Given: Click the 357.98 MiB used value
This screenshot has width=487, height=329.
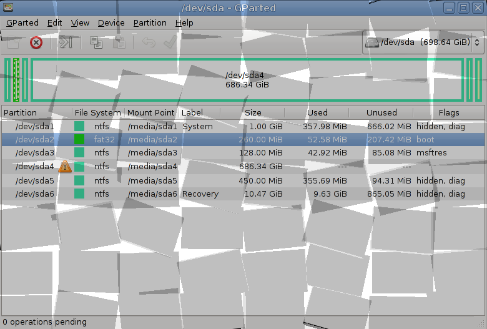Looking at the screenshot, I should (x=325, y=127).
